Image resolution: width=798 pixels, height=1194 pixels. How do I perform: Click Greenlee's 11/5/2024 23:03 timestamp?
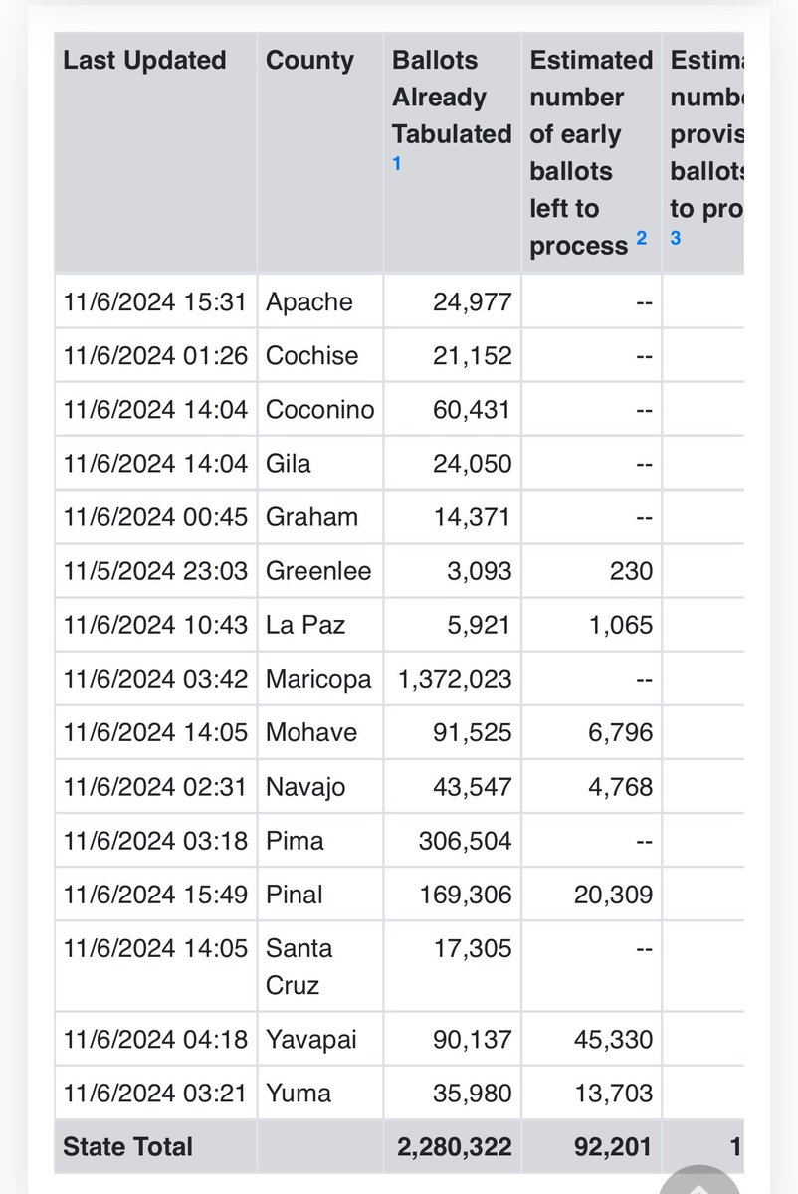click(155, 571)
